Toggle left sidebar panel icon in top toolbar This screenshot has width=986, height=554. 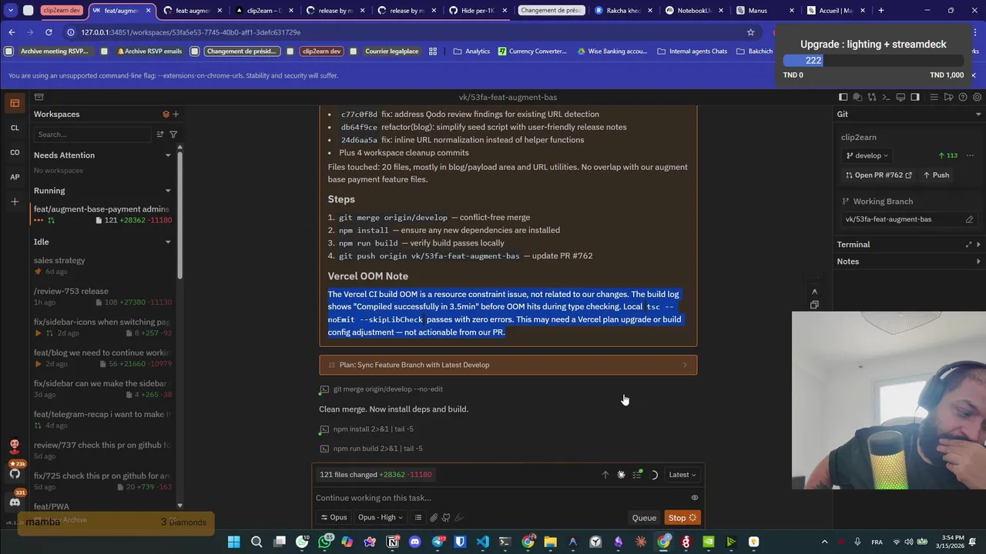coord(843,97)
